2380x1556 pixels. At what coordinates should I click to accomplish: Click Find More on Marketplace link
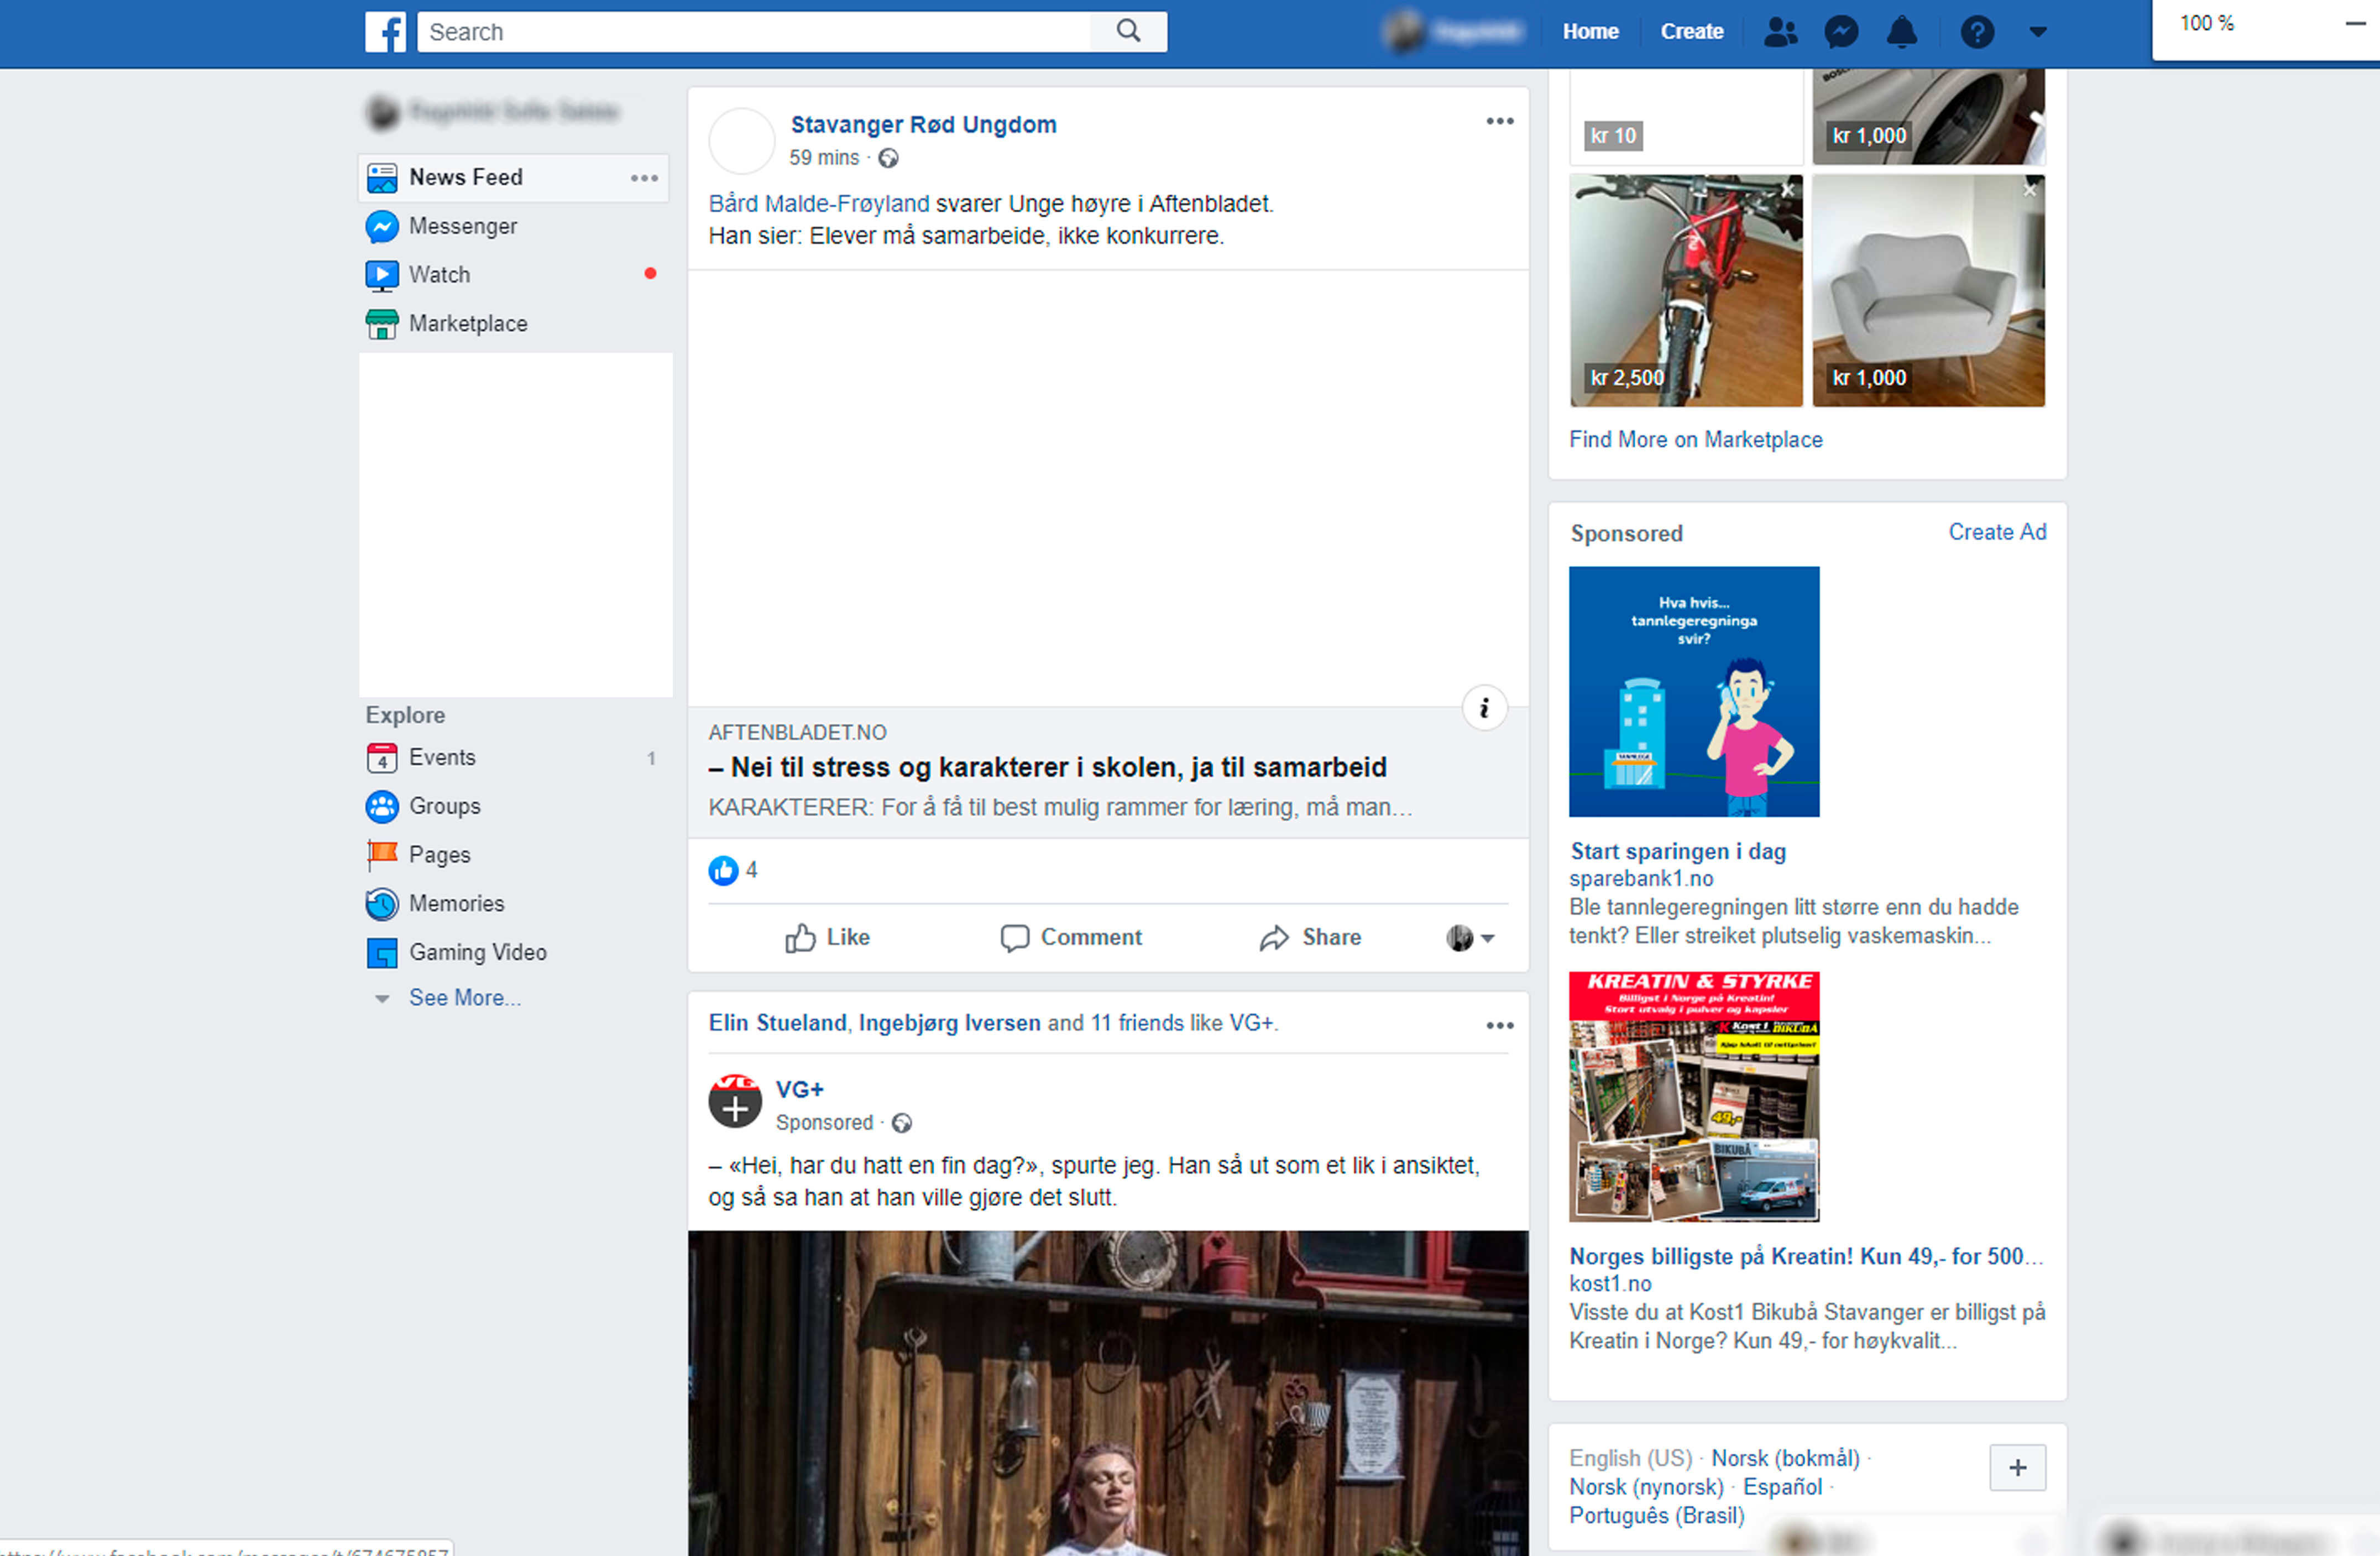pyautogui.click(x=1695, y=439)
